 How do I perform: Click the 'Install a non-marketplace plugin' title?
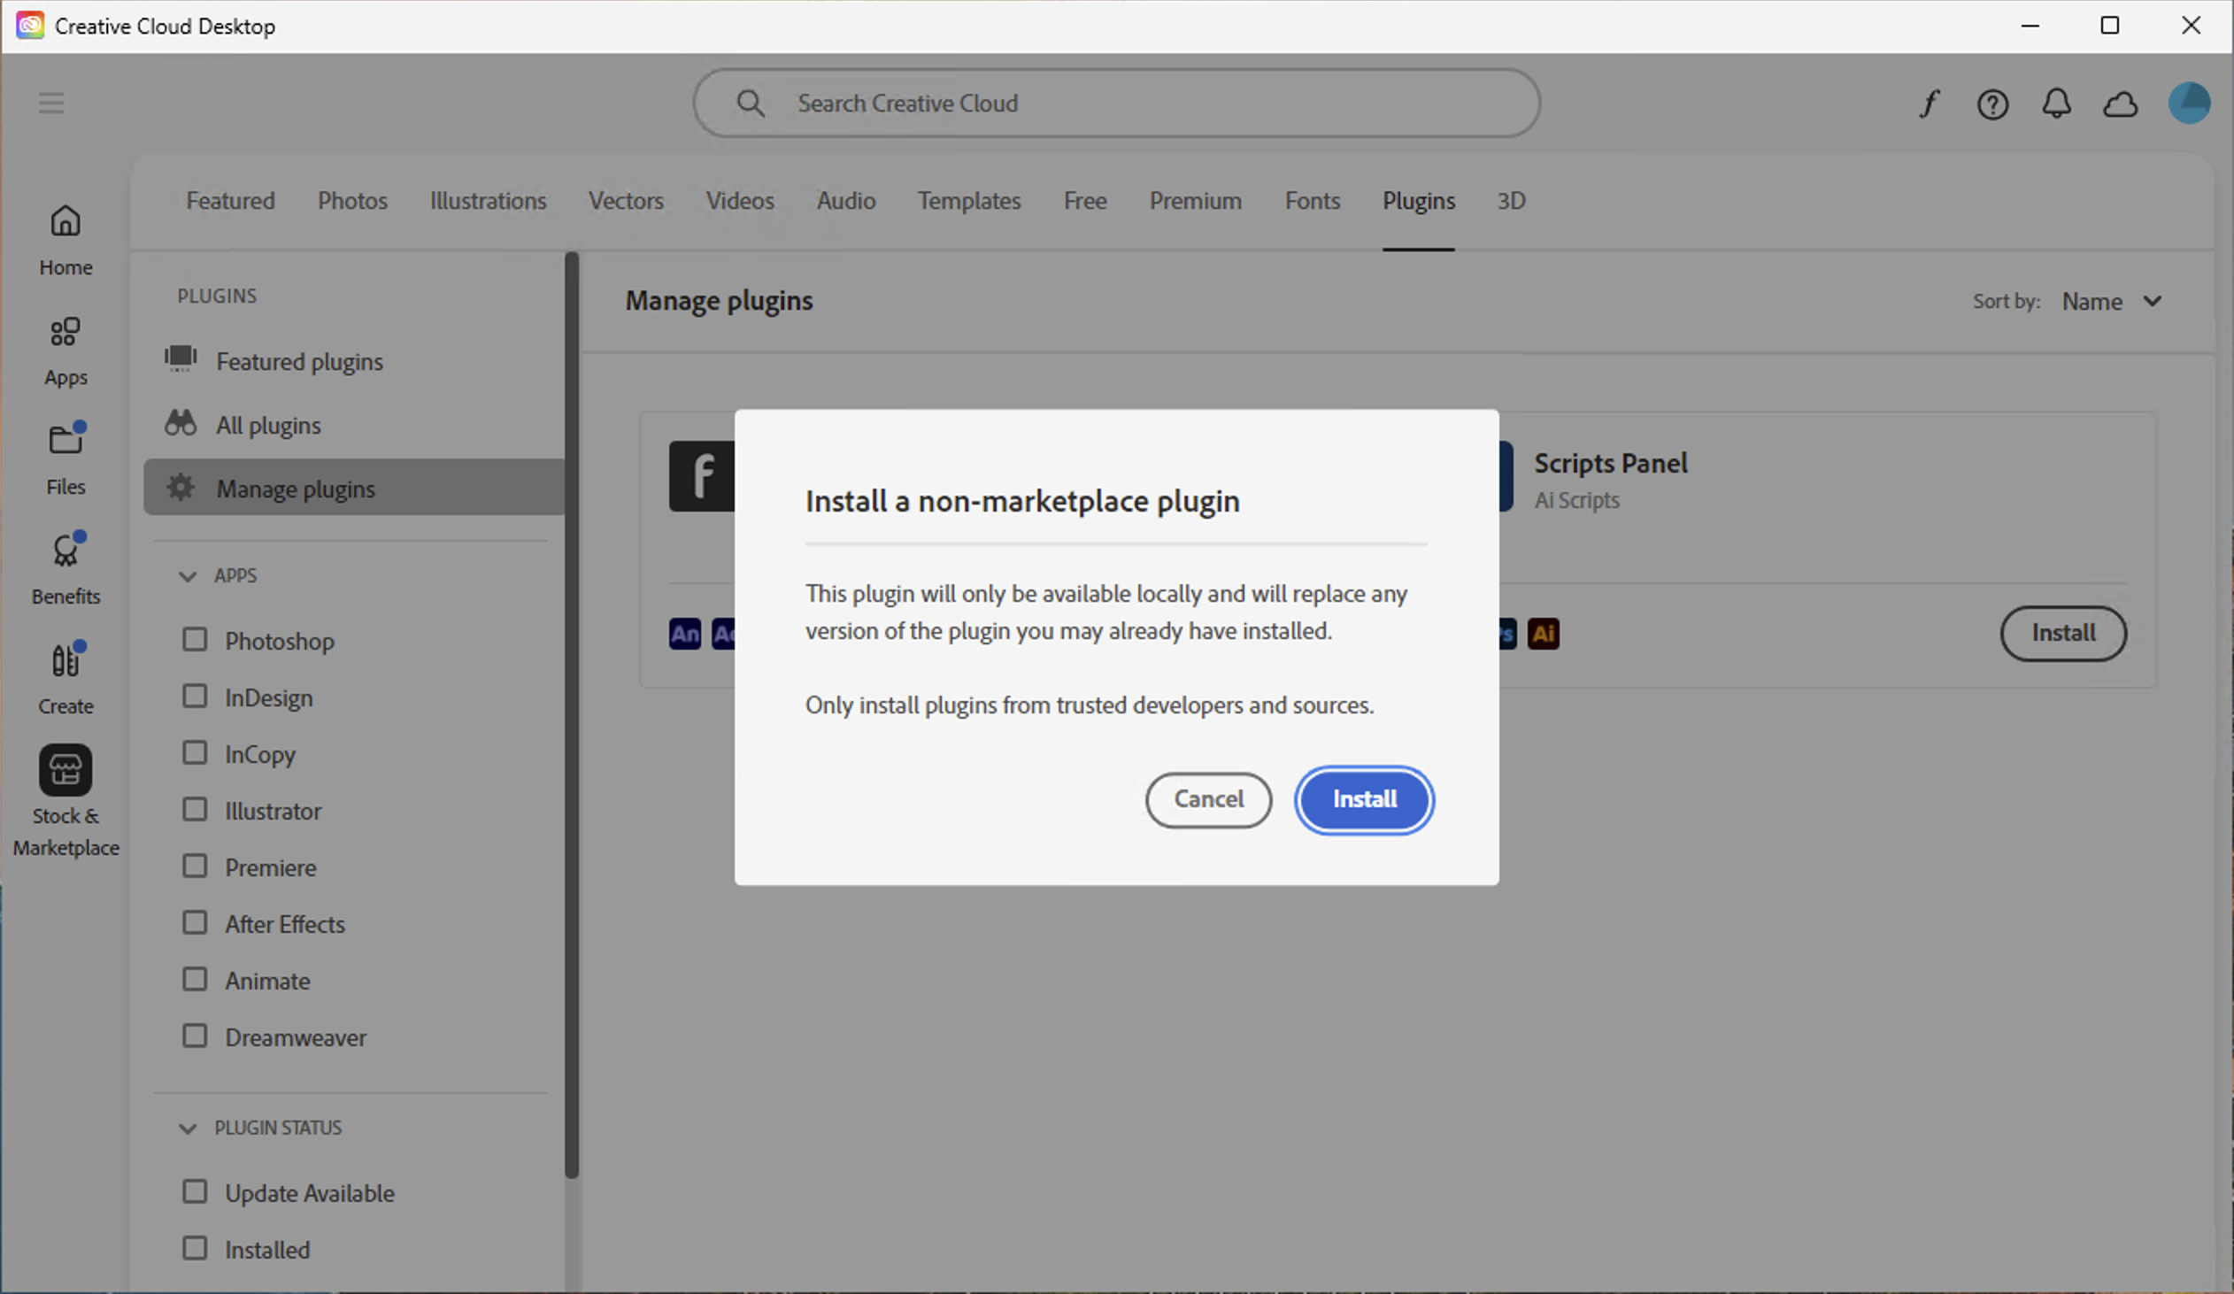click(1022, 502)
